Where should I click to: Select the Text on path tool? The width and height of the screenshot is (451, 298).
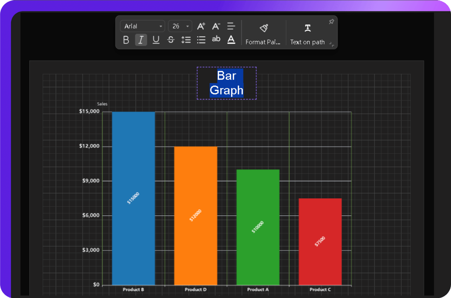308,34
